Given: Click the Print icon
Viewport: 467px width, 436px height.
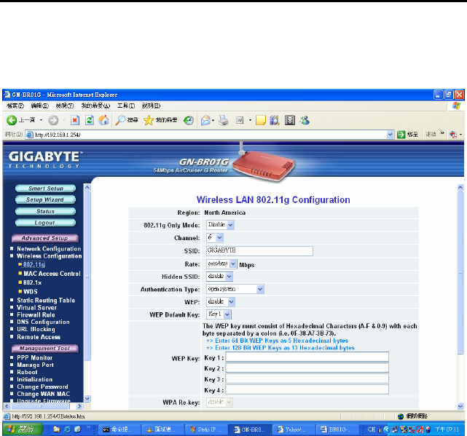Looking at the screenshot, I should 224,120.
